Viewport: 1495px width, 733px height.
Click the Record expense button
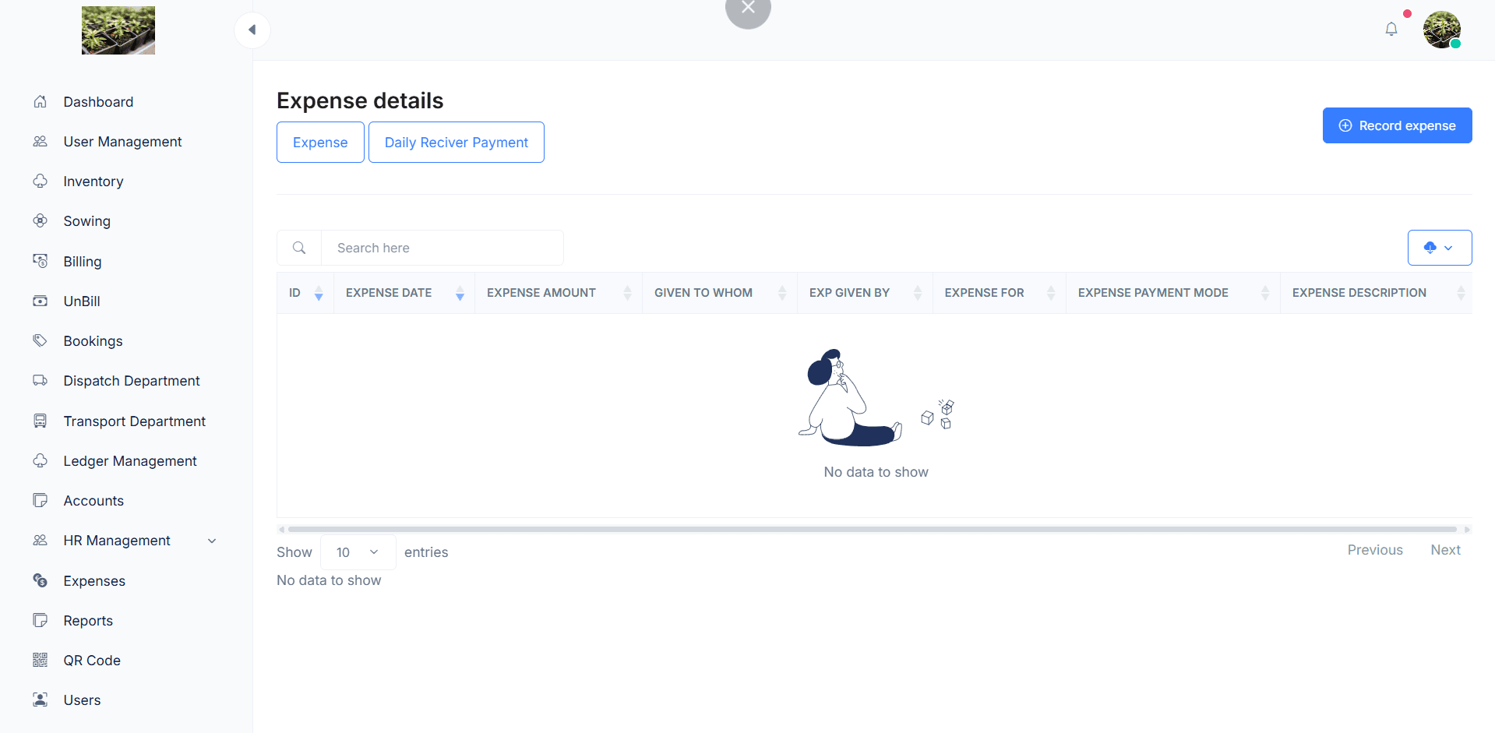point(1397,125)
